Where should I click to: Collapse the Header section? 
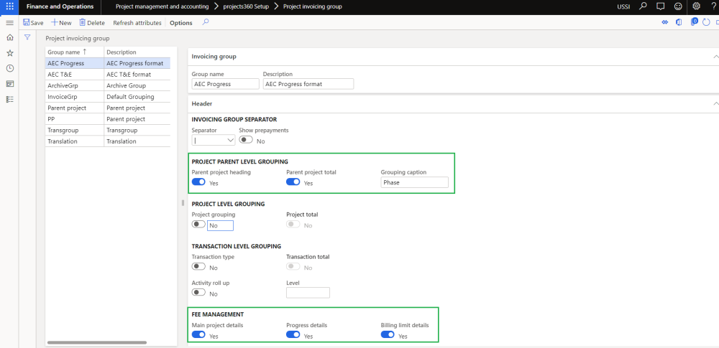[714, 104]
